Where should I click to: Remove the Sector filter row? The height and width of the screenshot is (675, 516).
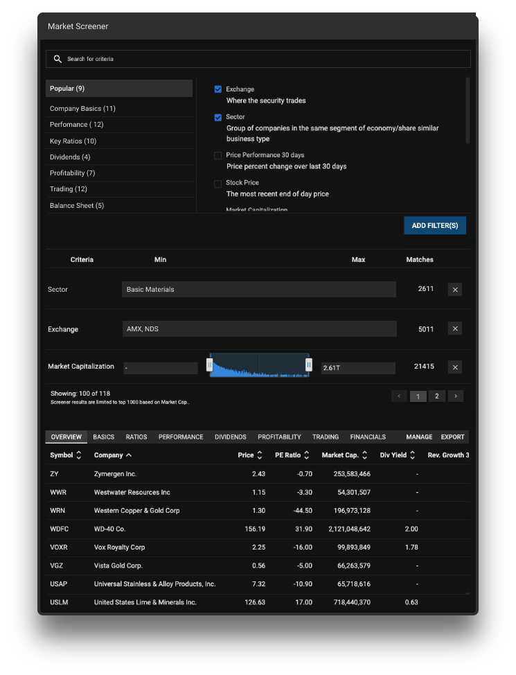click(x=455, y=290)
